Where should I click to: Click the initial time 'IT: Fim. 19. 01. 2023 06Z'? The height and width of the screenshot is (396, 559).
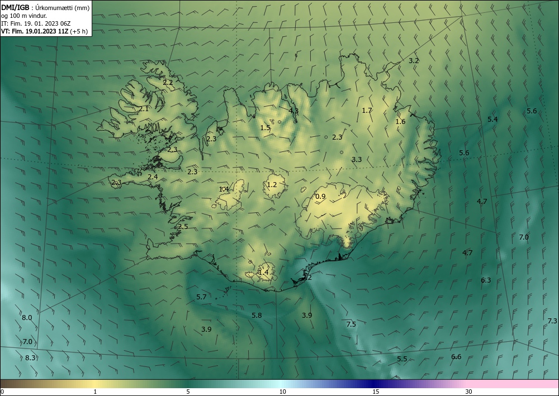[x=36, y=23]
